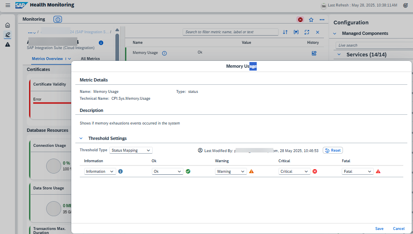Close the metrics table panel
The height and width of the screenshot is (234, 413).
[318, 32]
